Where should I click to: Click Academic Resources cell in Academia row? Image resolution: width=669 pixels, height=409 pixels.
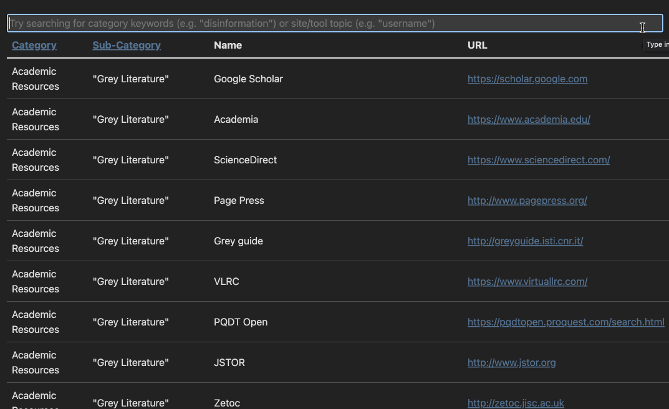pos(36,120)
